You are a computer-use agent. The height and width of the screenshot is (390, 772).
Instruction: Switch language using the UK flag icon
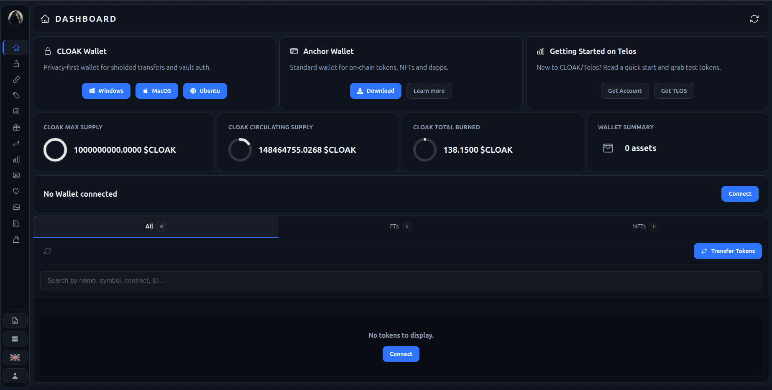coord(15,357)
